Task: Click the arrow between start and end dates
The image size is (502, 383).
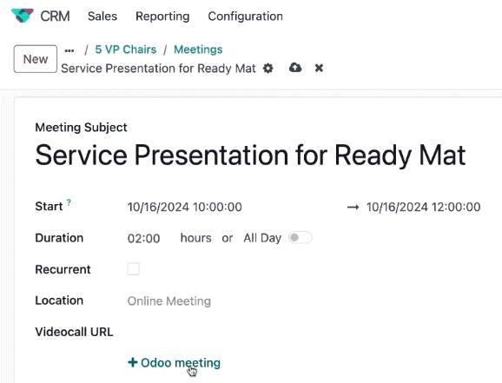Action: (353, 208)
